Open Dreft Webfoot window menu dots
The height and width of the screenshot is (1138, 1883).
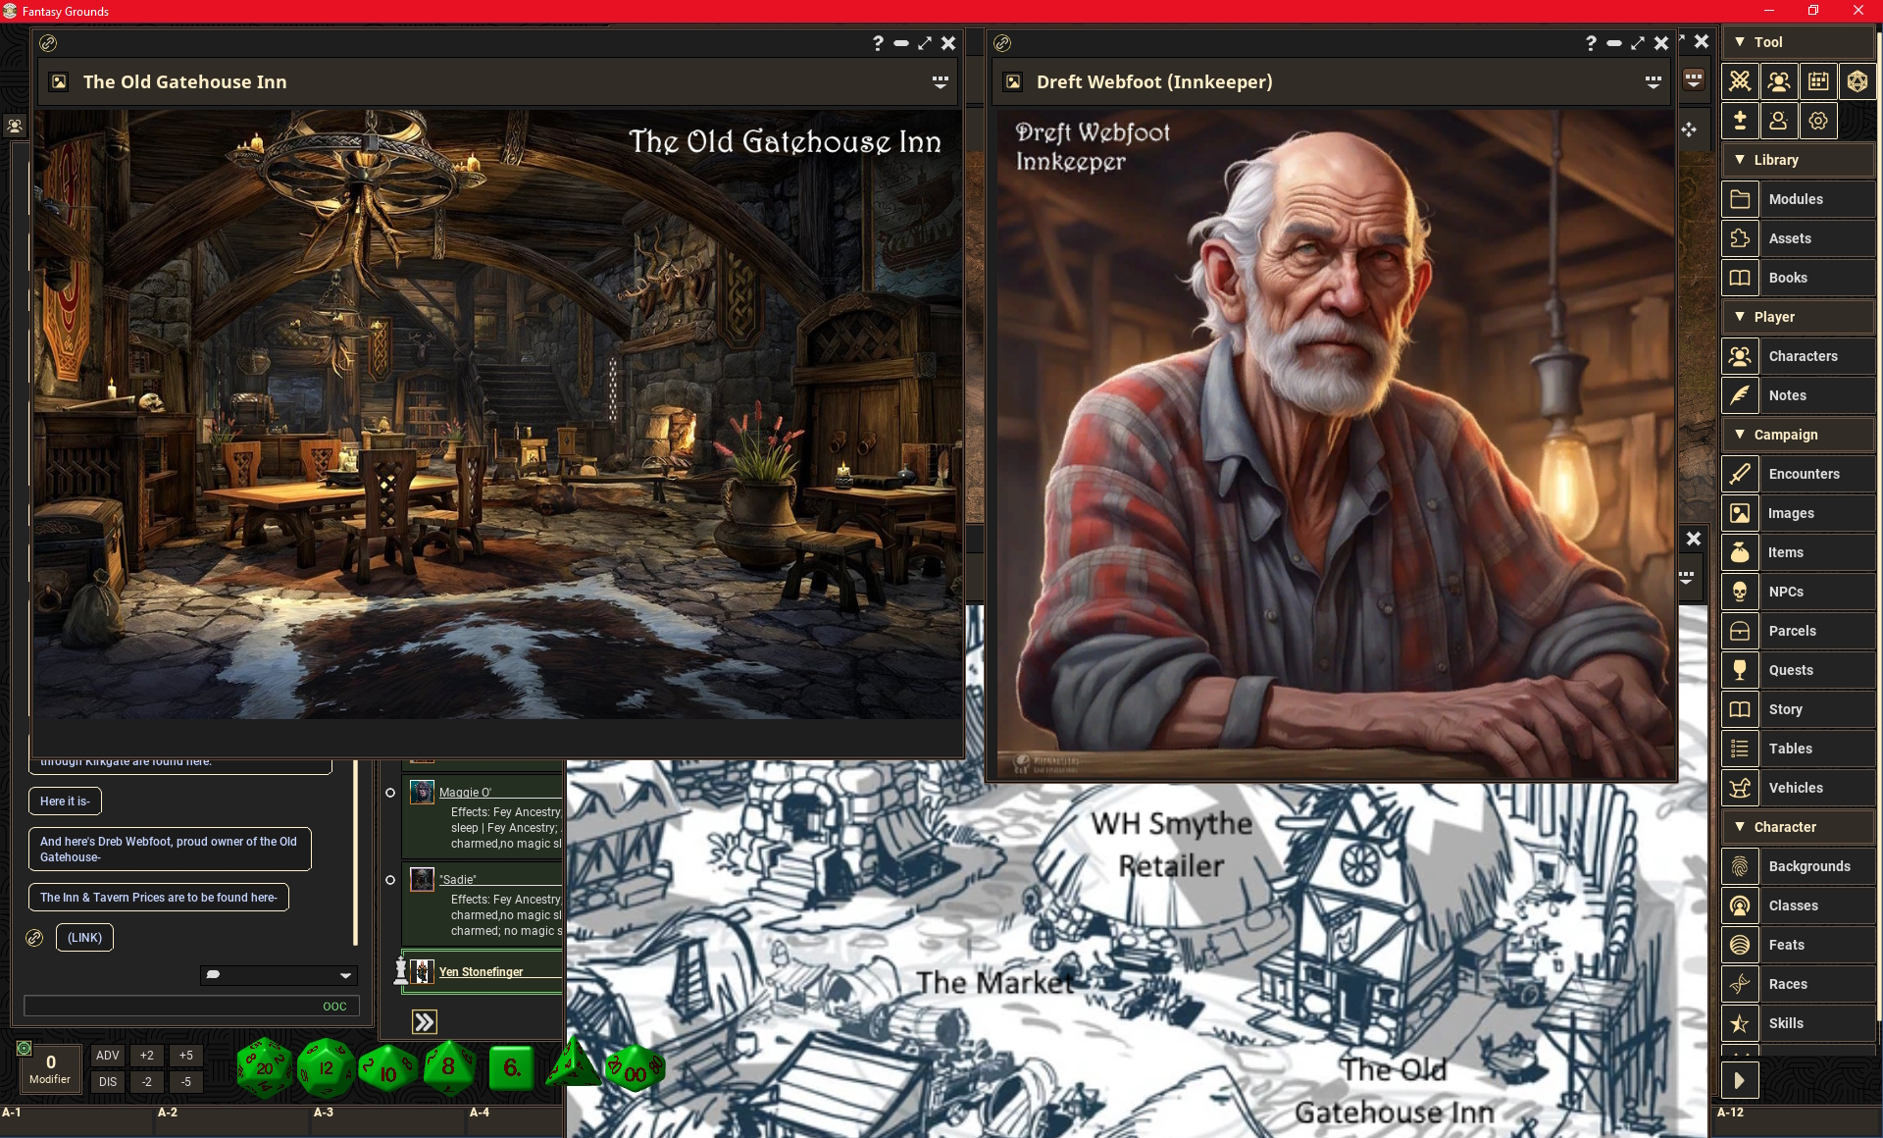tap(1653, 82)
